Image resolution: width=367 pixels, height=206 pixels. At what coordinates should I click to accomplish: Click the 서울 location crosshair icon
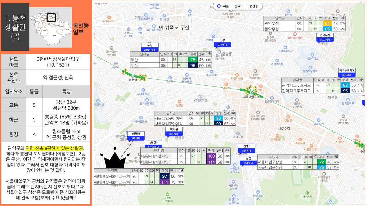click(x=219, y=6)
